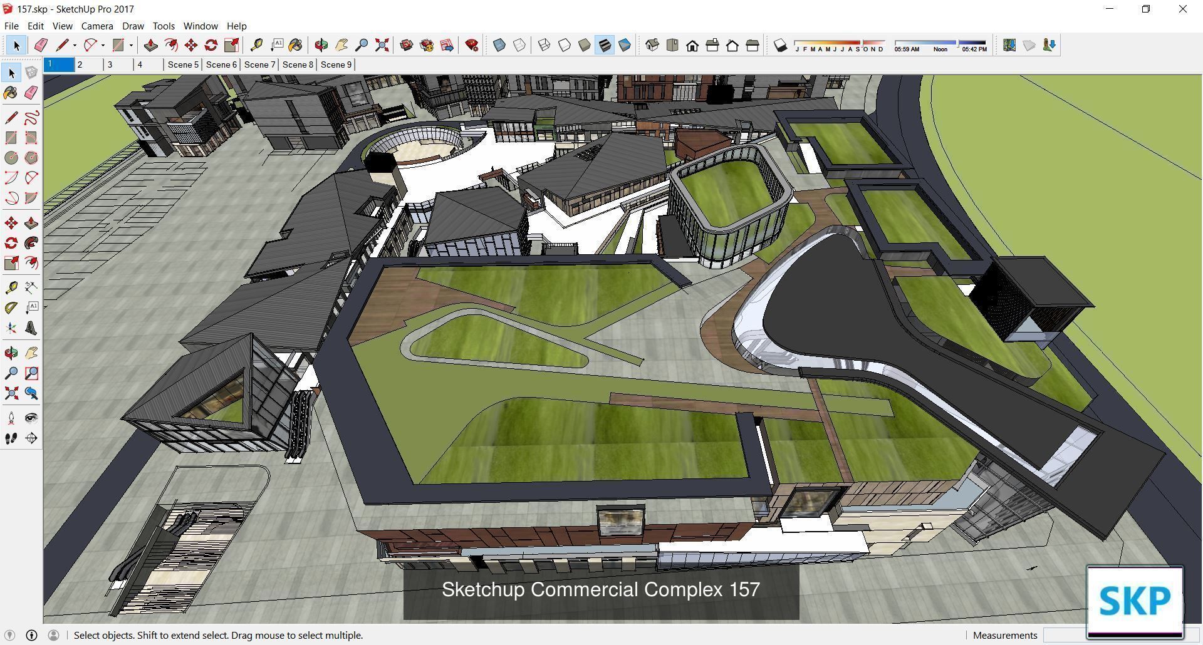Open the 3D Warehouse button
This screenshot has height=645, width=1203.
[407, 45]
